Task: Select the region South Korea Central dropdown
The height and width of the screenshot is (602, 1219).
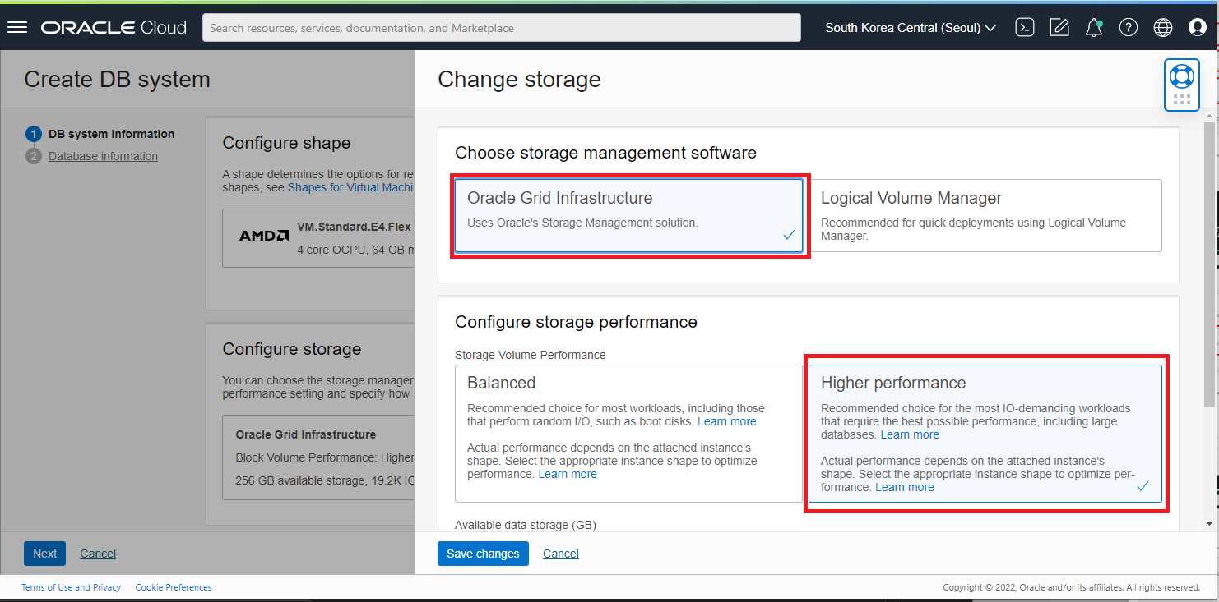Action: (911, 27)
